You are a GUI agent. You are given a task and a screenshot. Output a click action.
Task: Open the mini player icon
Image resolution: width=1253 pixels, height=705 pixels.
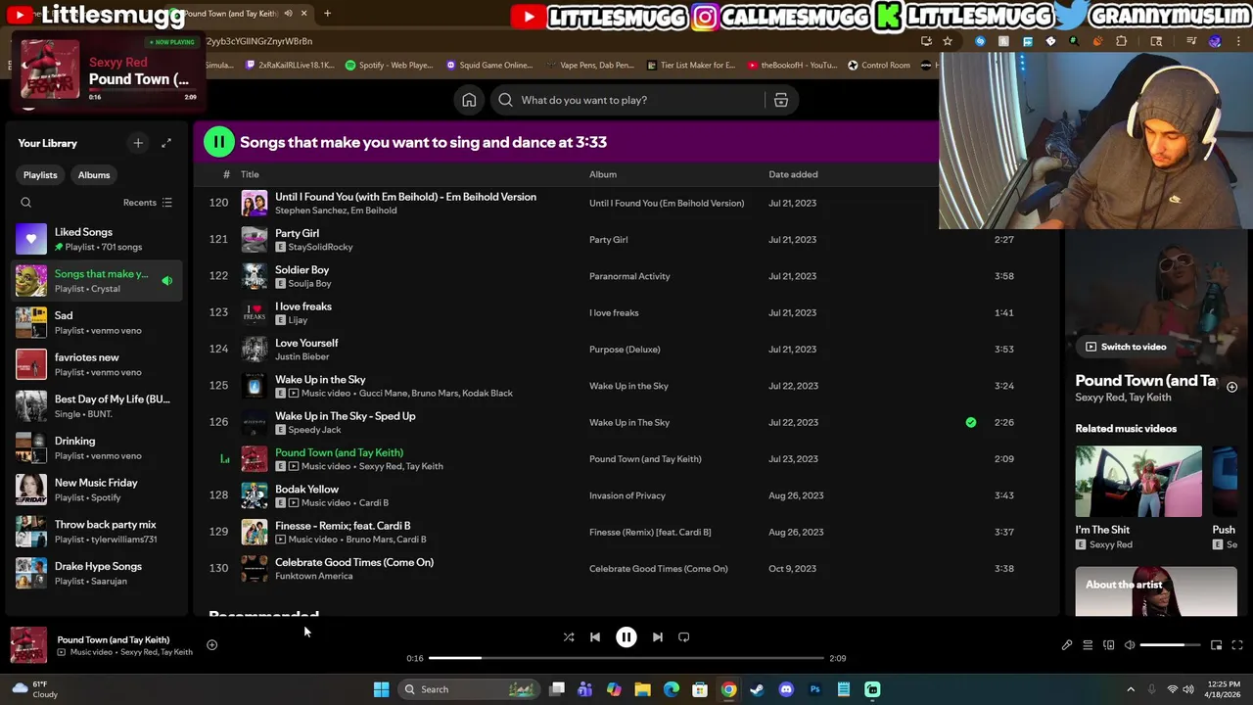point(1216,645)
